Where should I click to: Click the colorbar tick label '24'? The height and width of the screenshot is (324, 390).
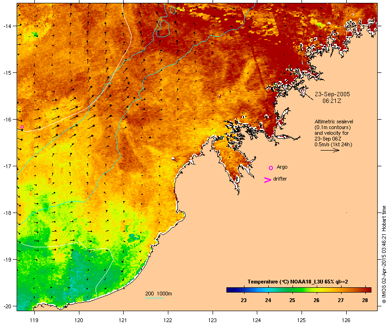tap(268, 300)
